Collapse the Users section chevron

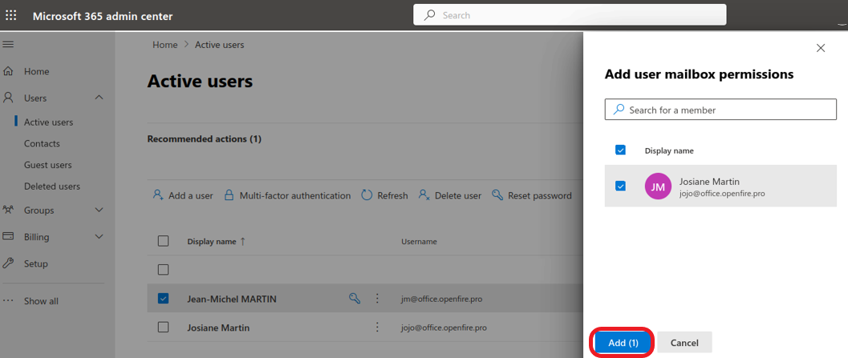point(99,98)
